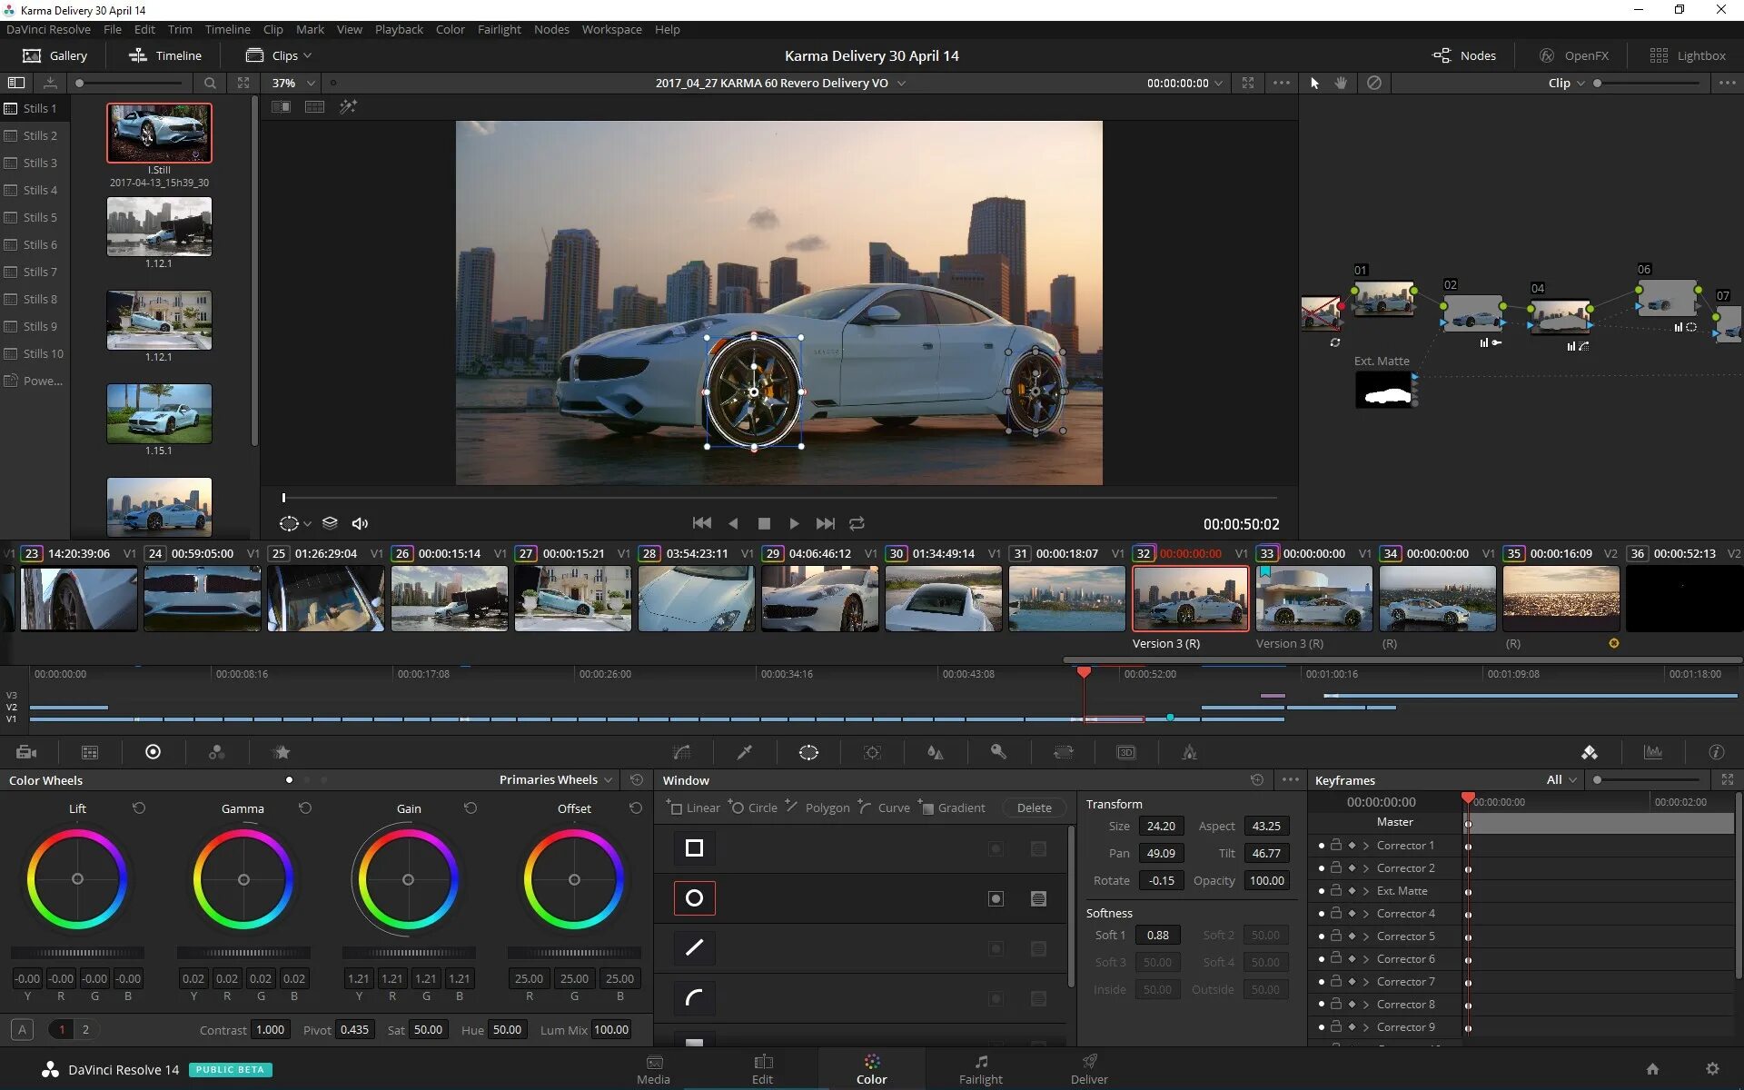1744x1090 pixels.
Task: Expand the Corrector 2 keyframe track
Action: point(1365,868)
